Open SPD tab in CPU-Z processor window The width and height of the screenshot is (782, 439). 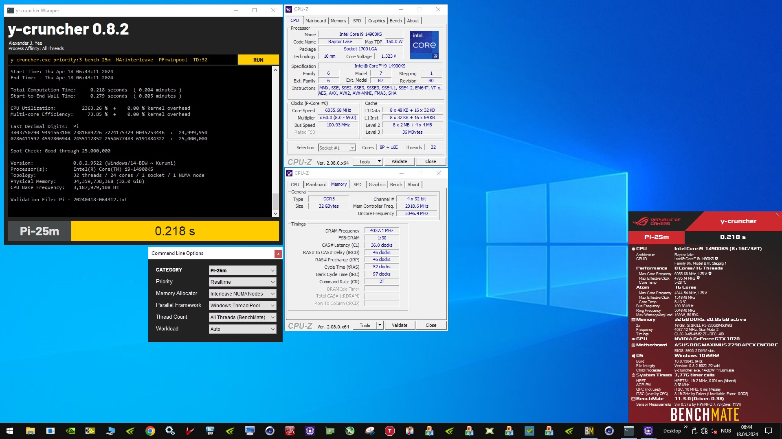point(357,21)
